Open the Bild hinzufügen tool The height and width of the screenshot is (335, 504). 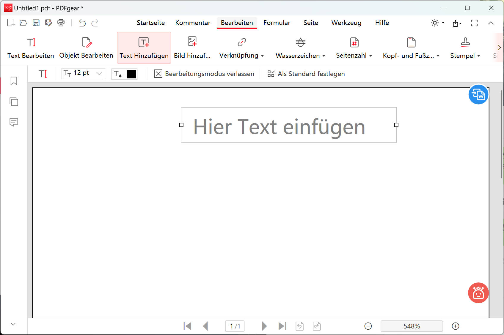pos(192,48)
